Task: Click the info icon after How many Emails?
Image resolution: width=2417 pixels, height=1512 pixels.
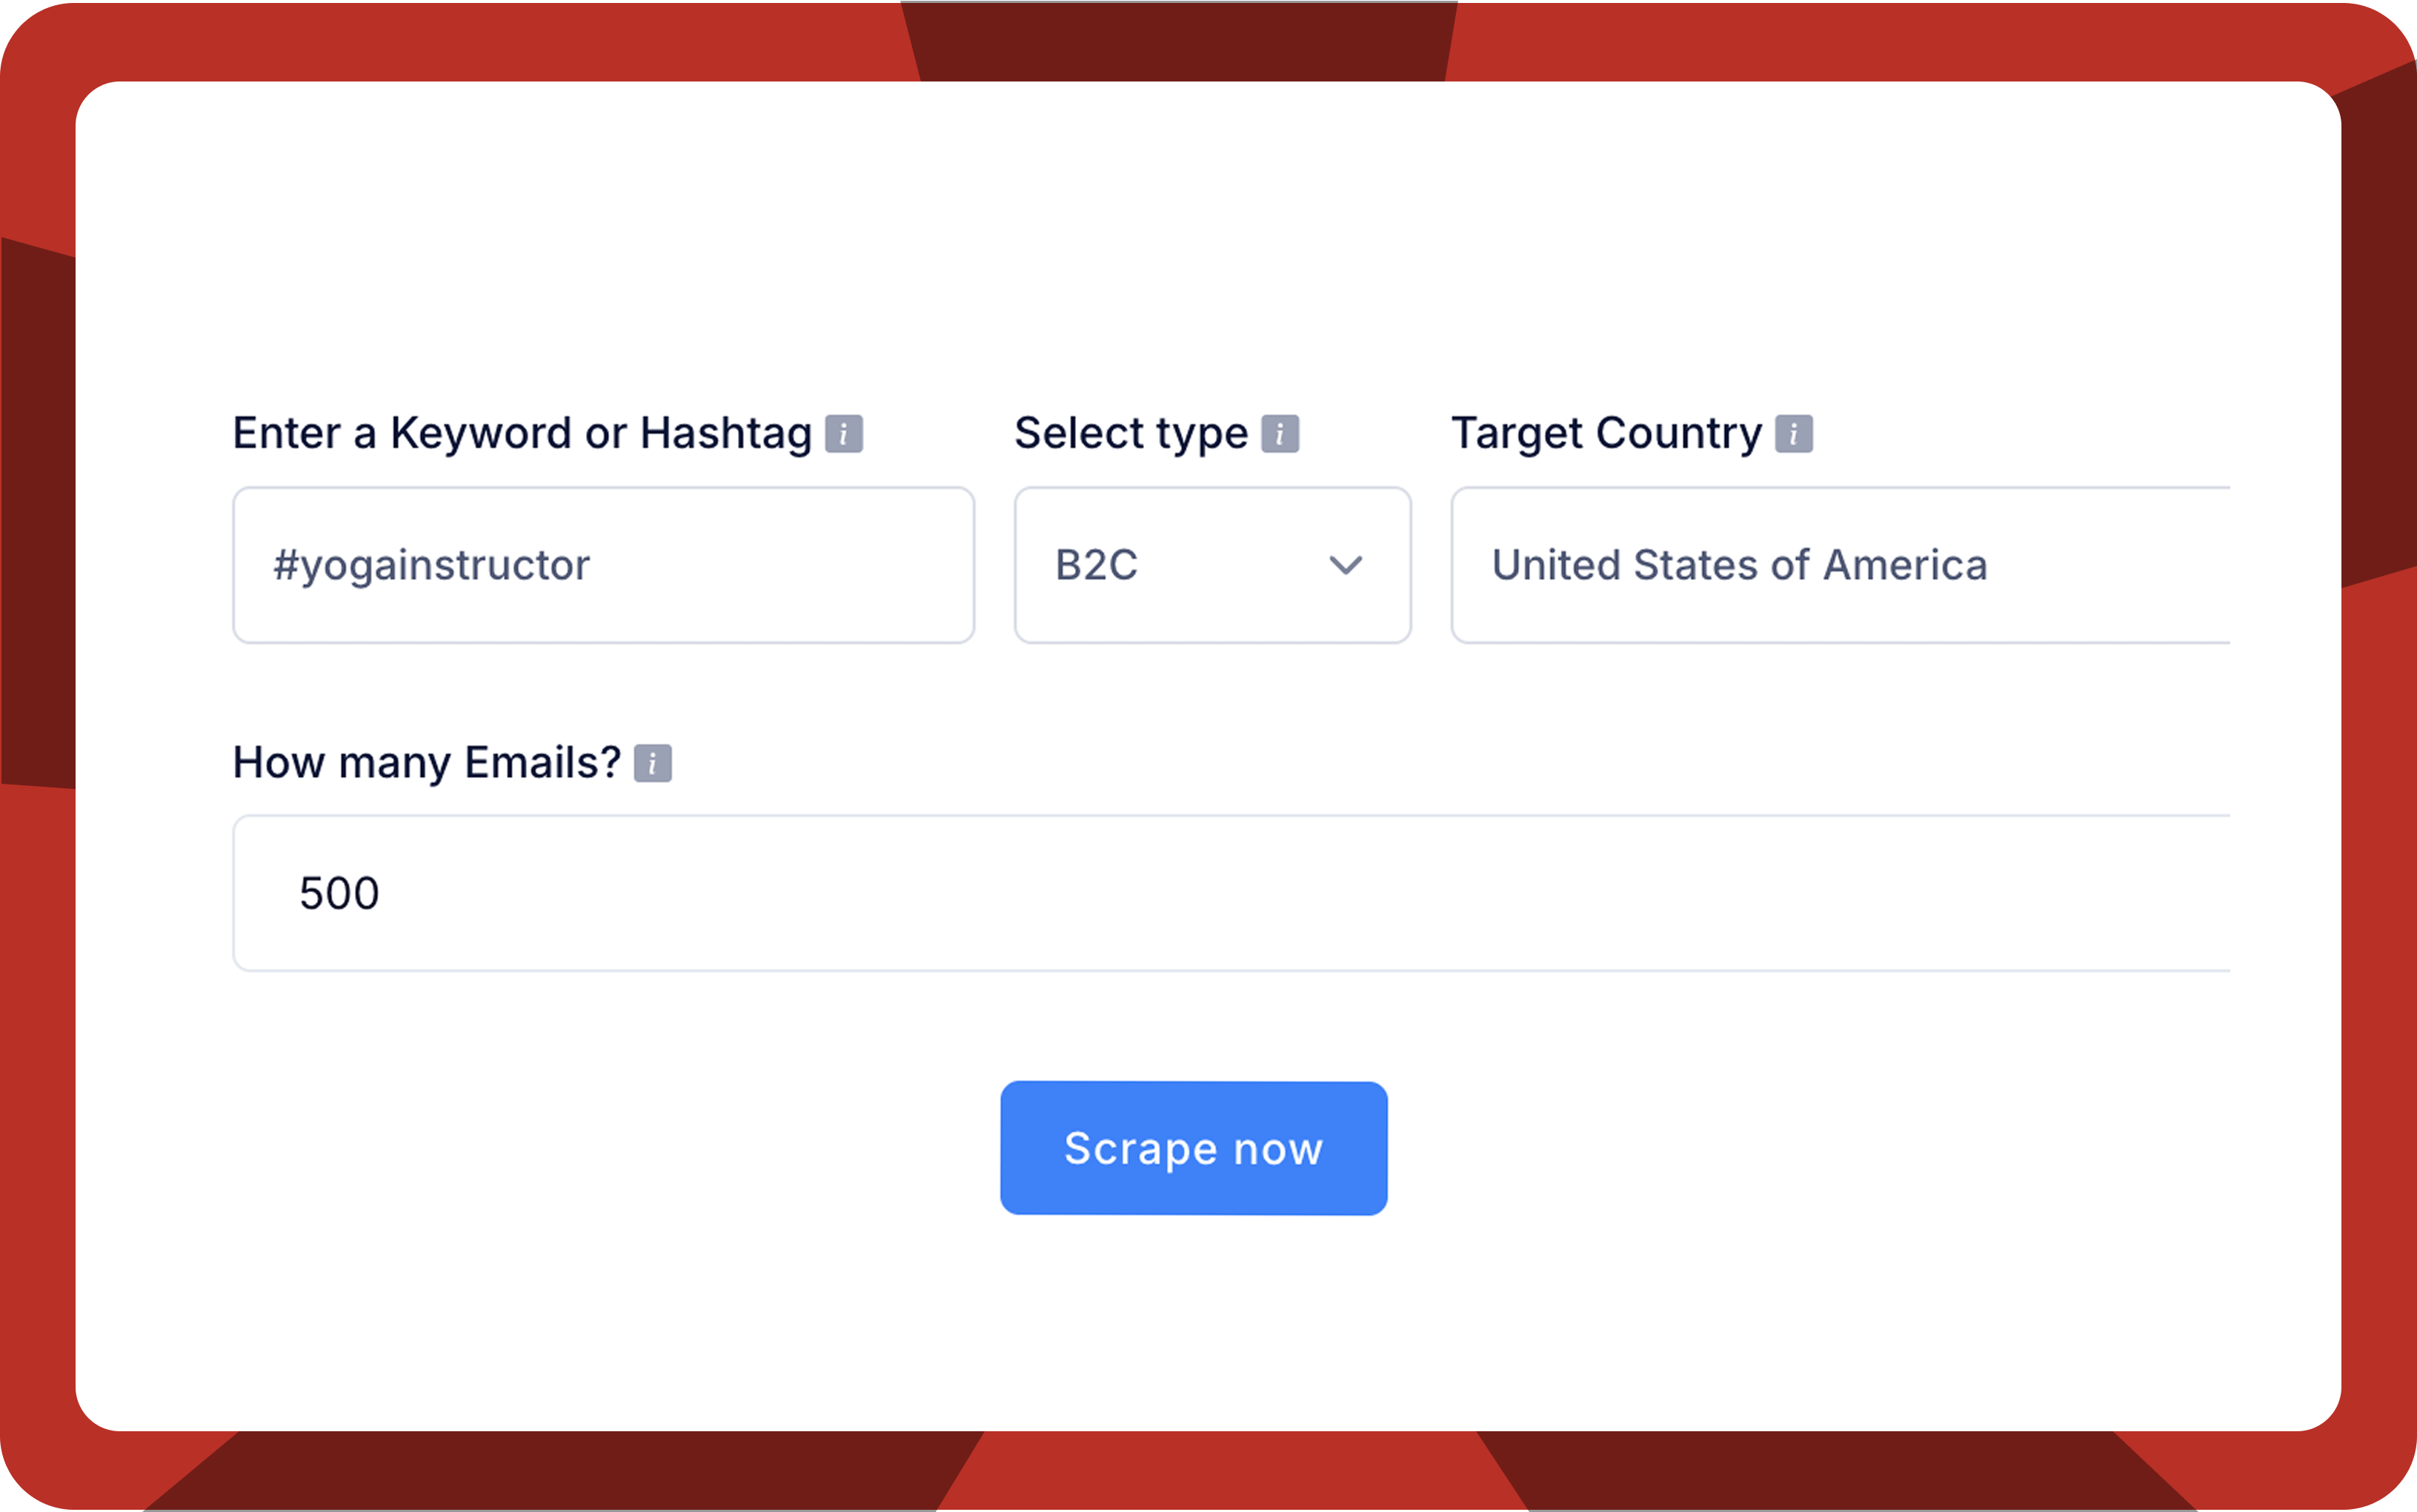Action: [653, 764]
